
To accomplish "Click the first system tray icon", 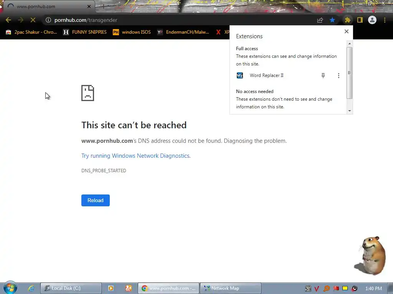I will [x=308, y=289].
